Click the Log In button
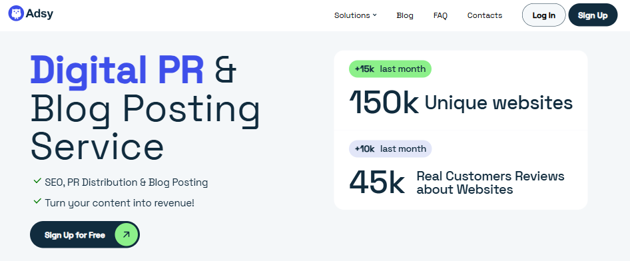The height and width of the screenshot is (261, 630). click(543, 15)
